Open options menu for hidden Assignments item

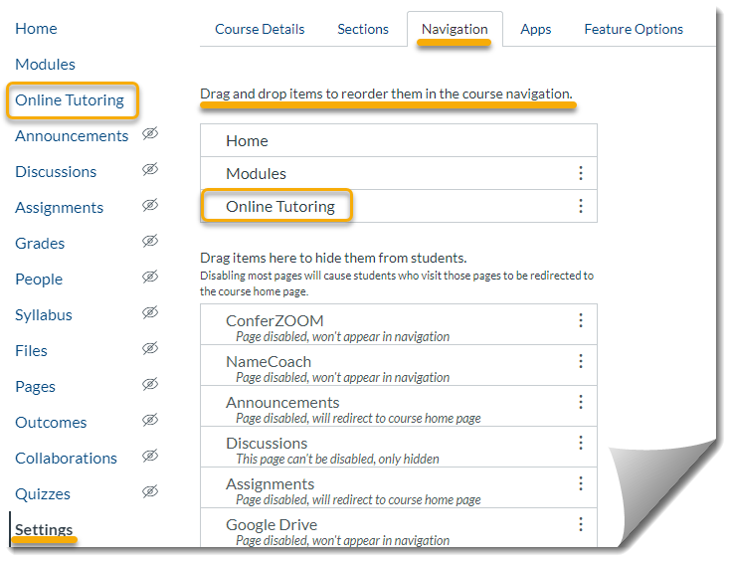pyautogui.click(x=581, y=483)
